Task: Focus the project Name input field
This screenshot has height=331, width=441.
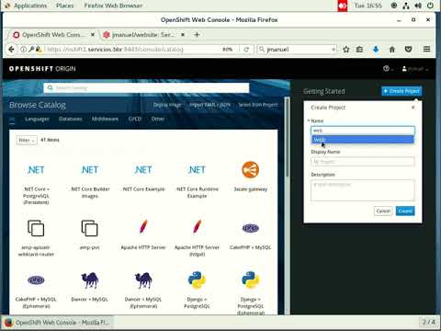Action: pyautogui.click(x=363, y=131)
